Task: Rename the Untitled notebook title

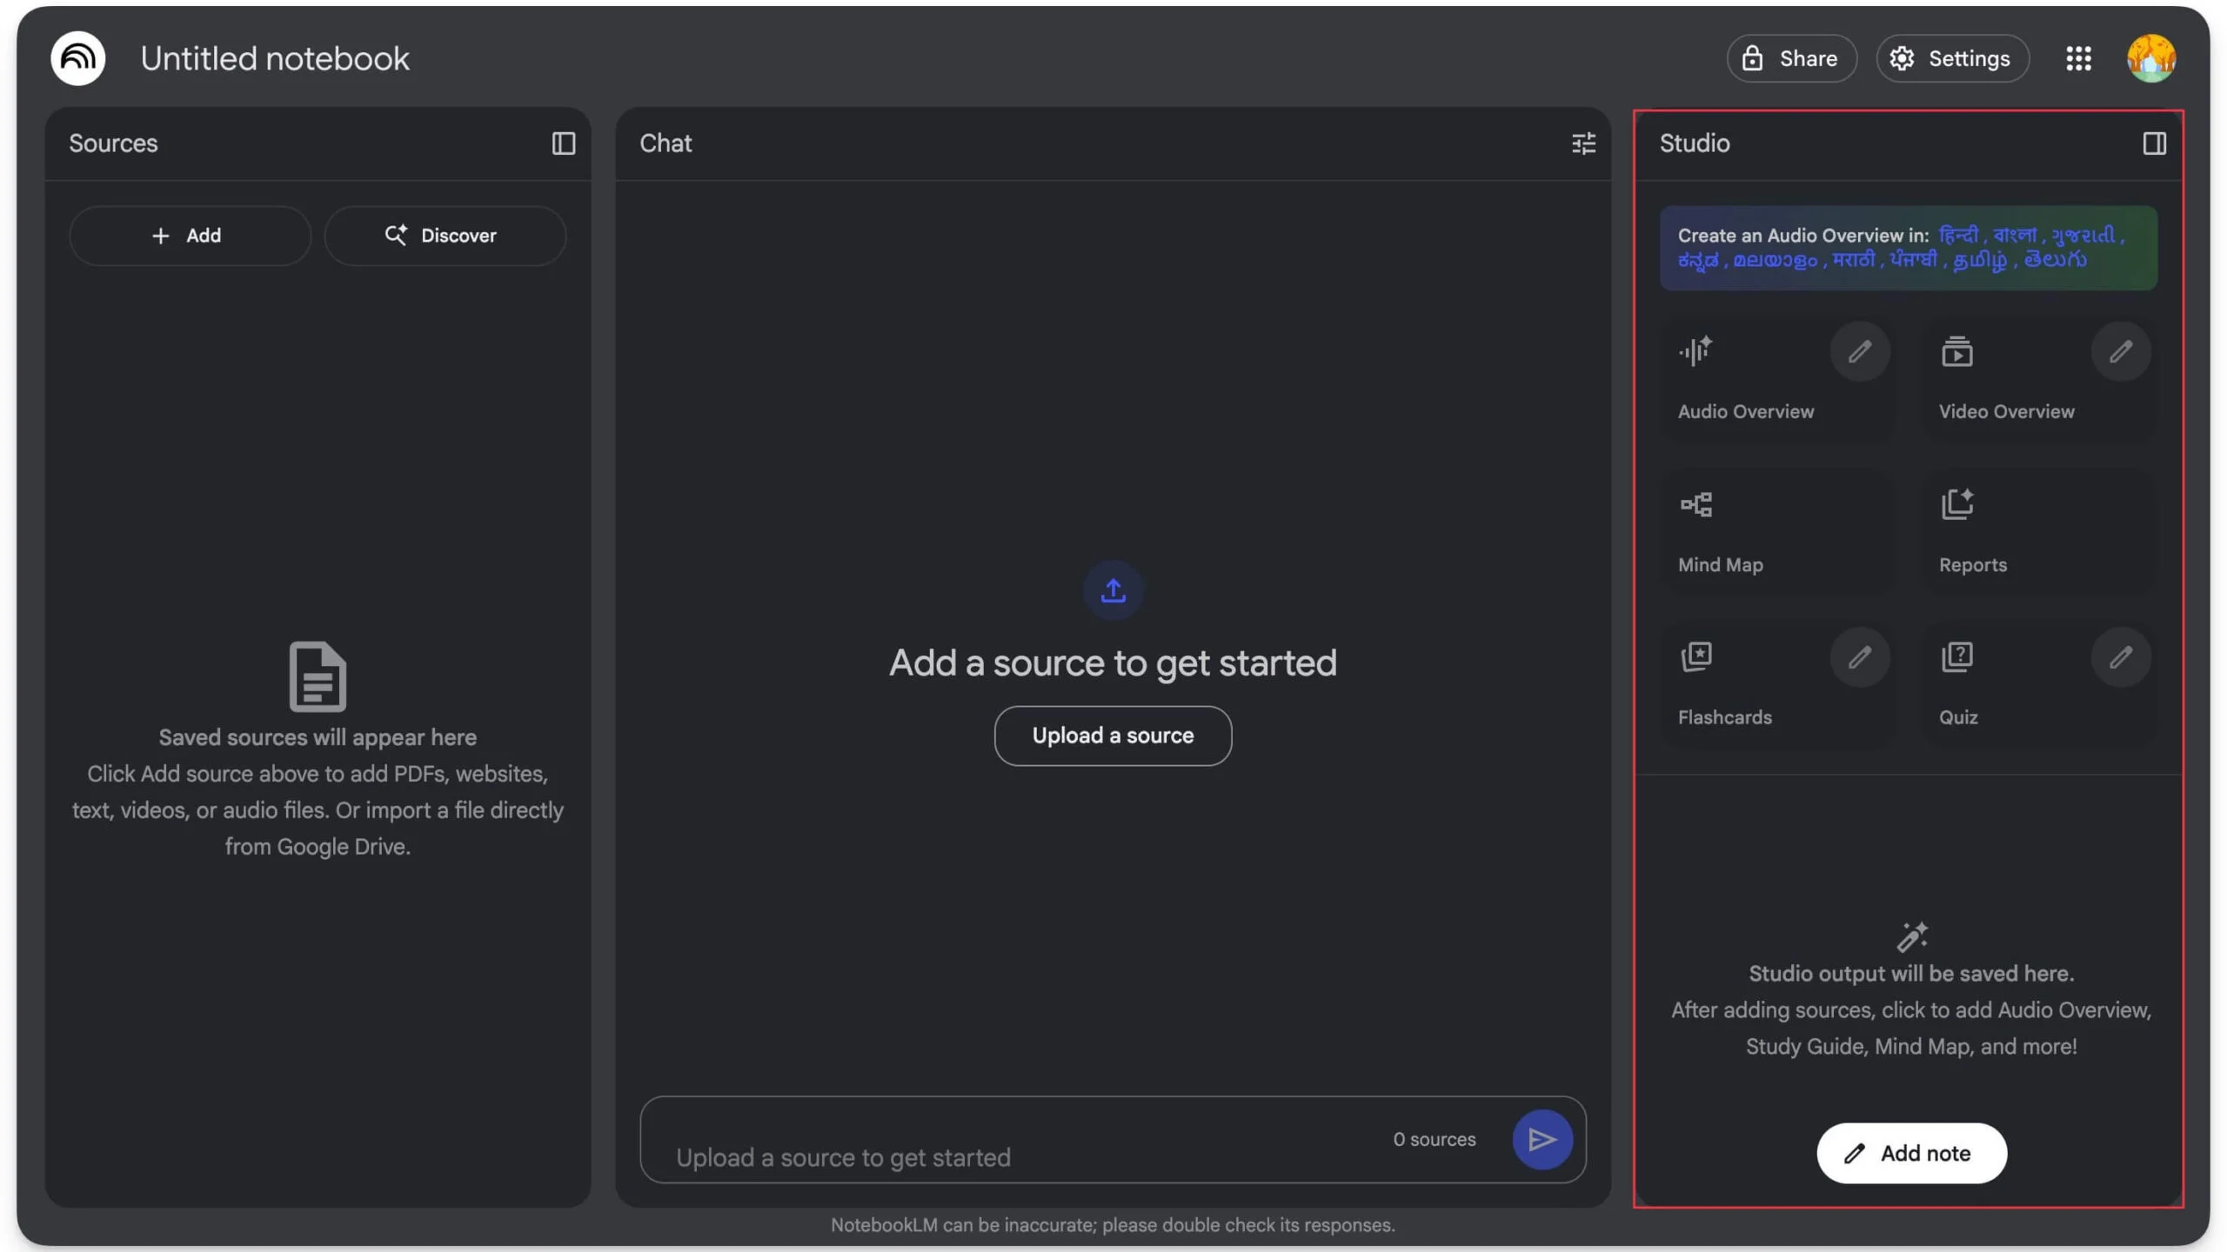Action: click(x=274, y=58)
